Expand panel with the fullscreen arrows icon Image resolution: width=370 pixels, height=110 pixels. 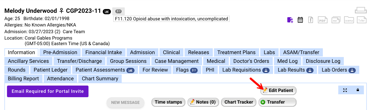click(x=345, y=90)
